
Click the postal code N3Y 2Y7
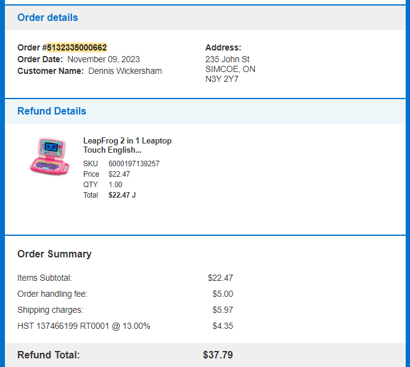click(x=222, y=79)
